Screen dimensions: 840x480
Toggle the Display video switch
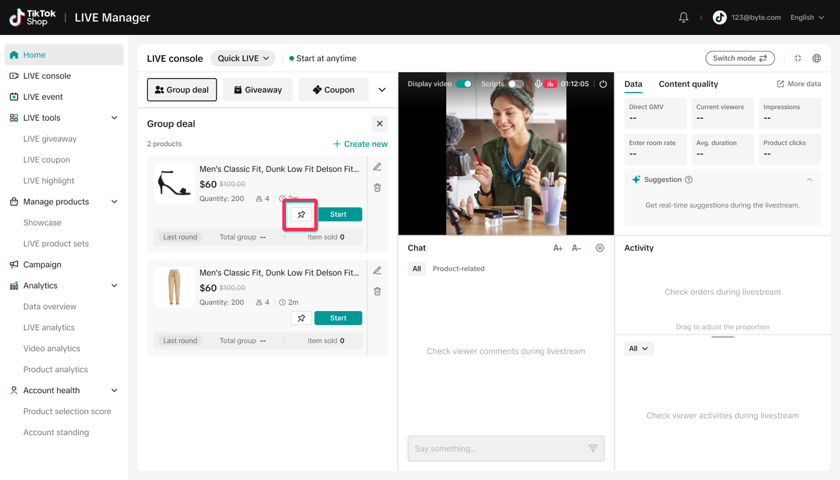[x=464, y=84]
